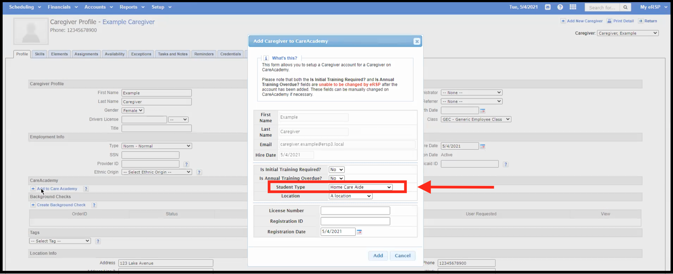The image size is (673, 274).
Task: Click the SSN input field
Action: coord(150,155)
